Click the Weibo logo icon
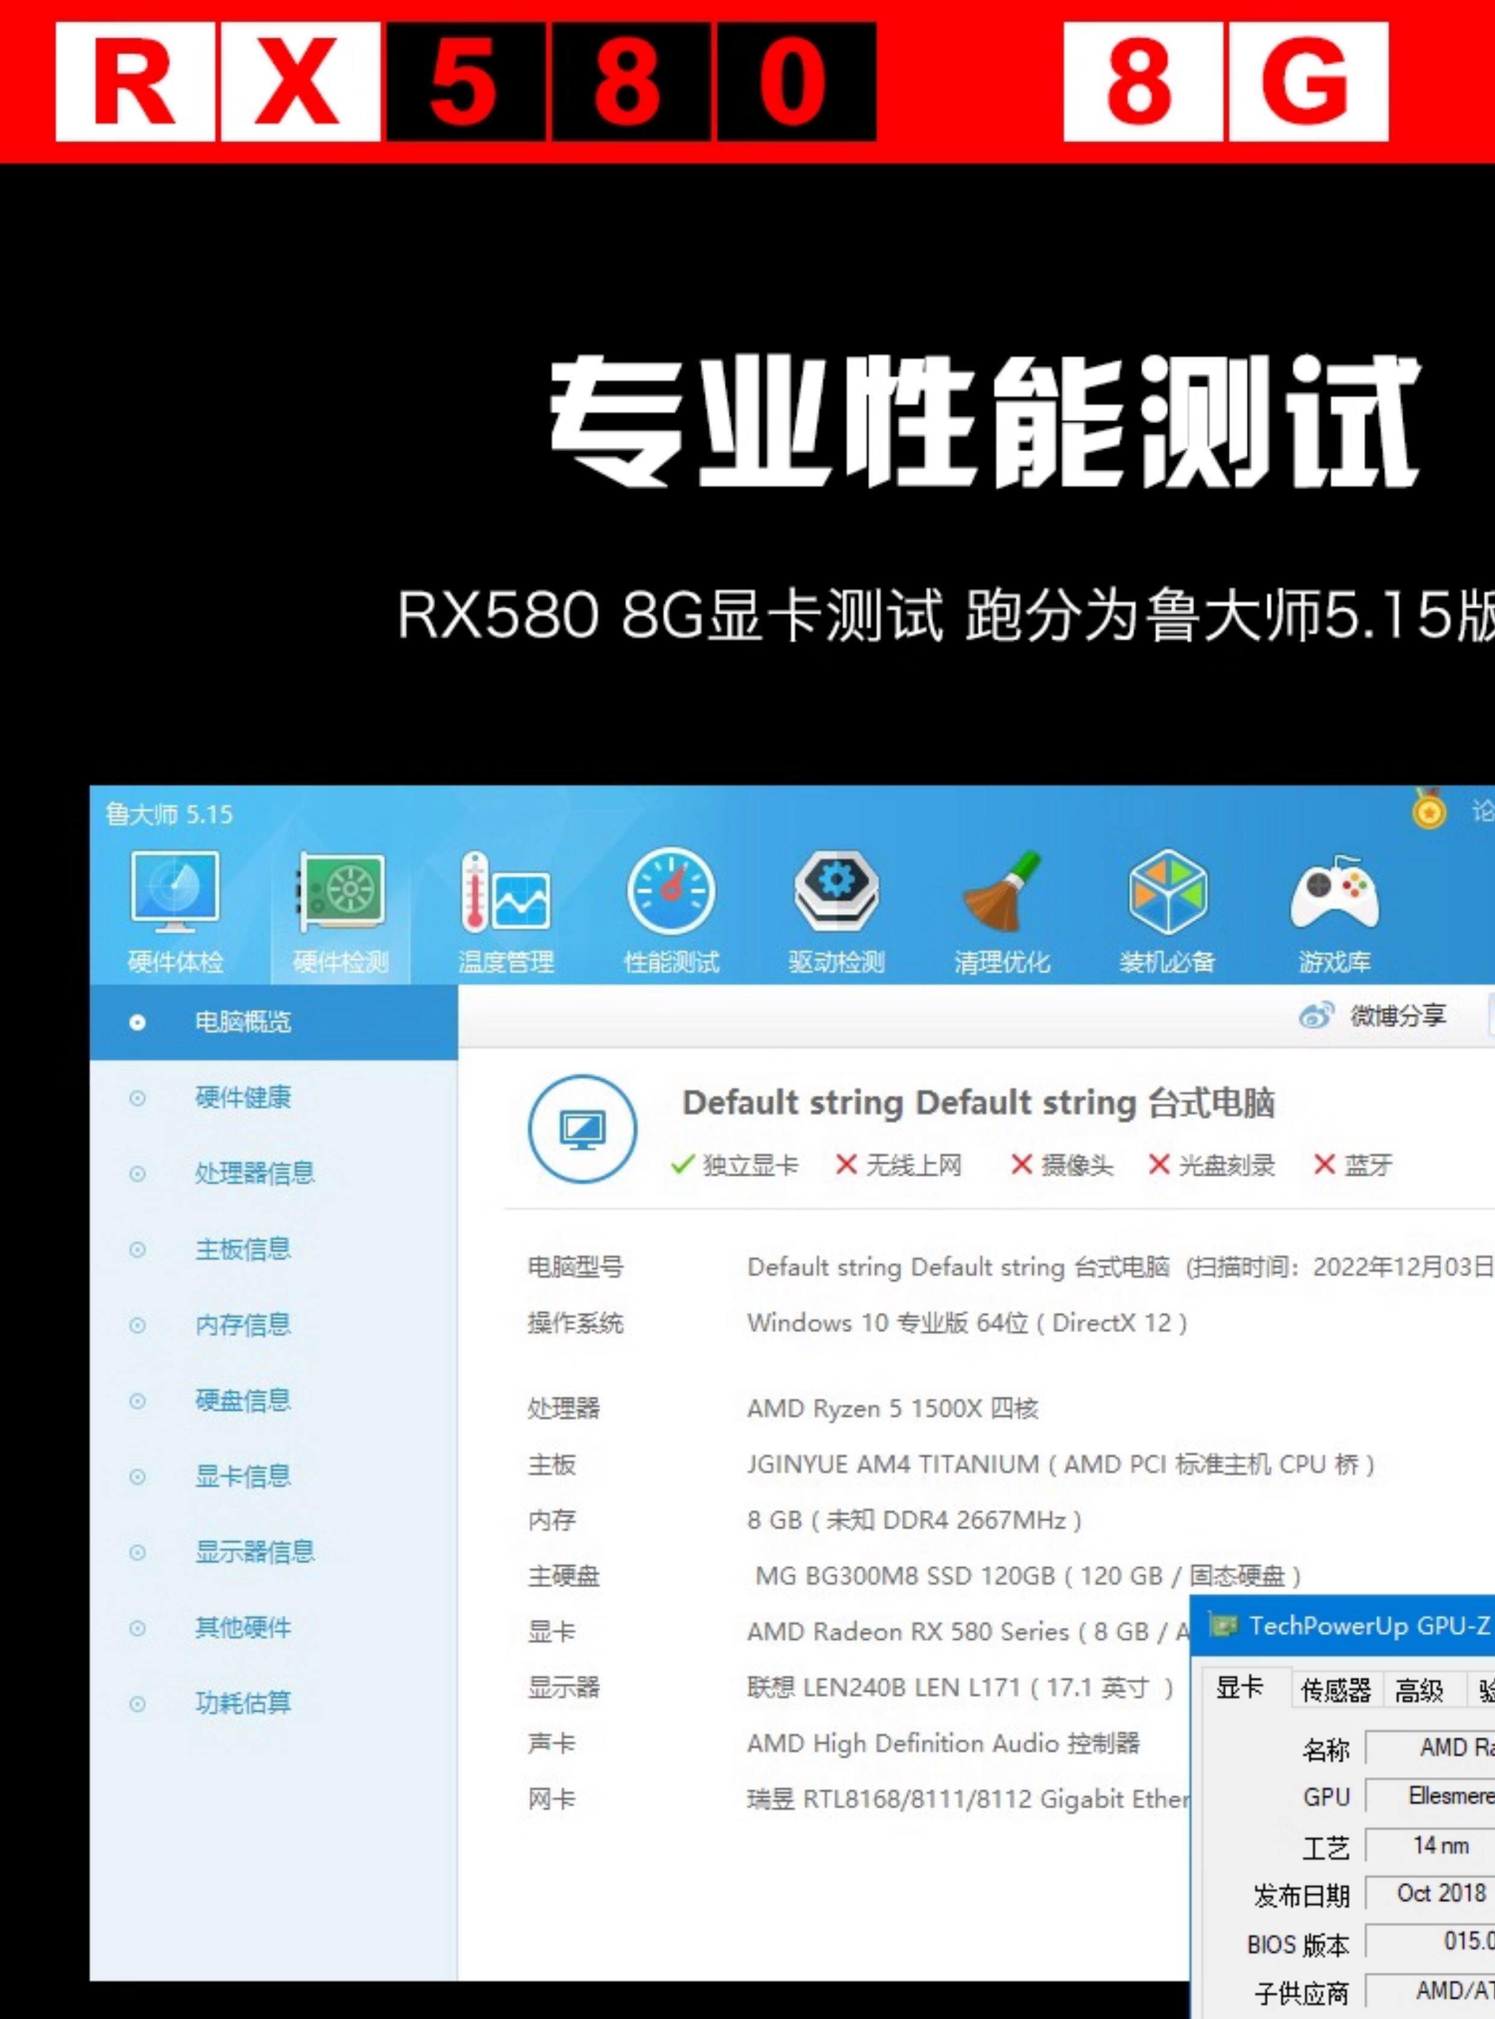1495x2019 pixels. click(x=1317, y=1016)
